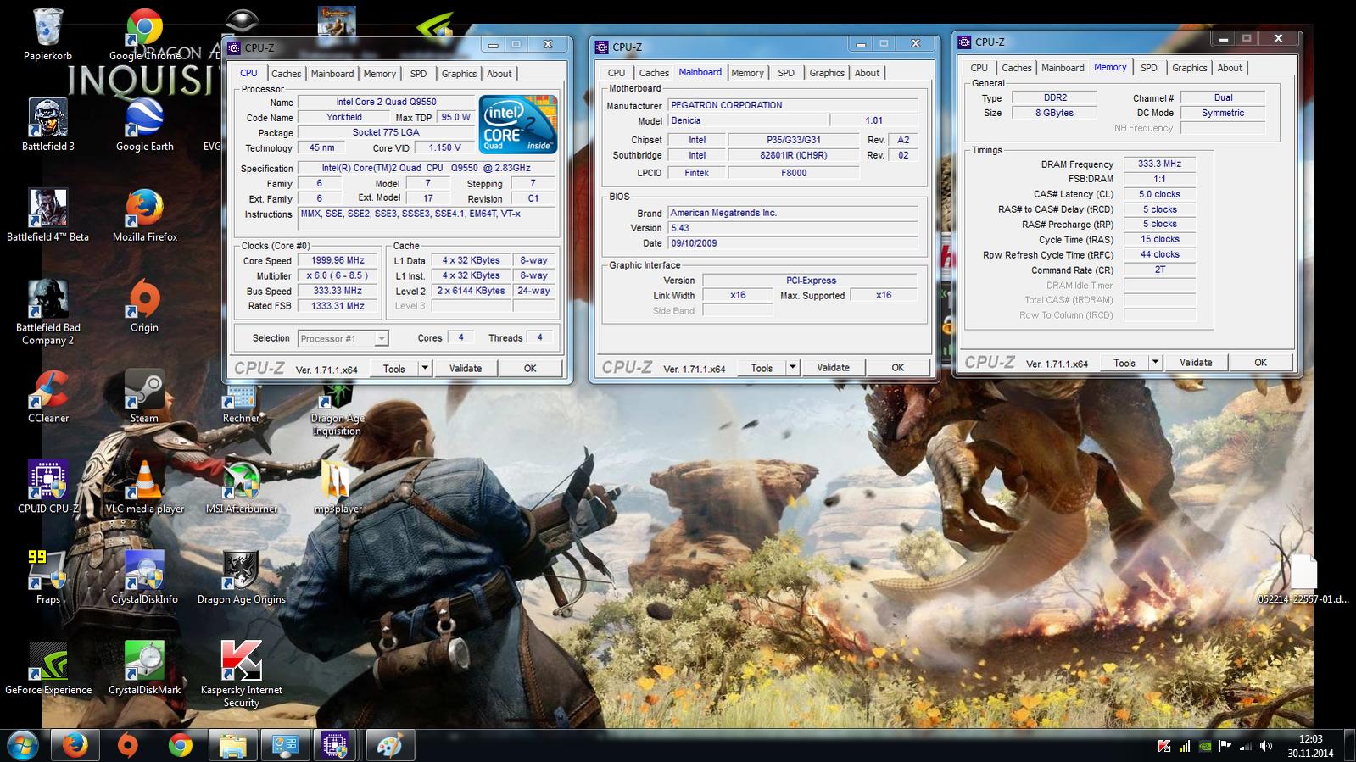Open Paint from the taskbar
1356x762 pixels.
coord(389,746)
